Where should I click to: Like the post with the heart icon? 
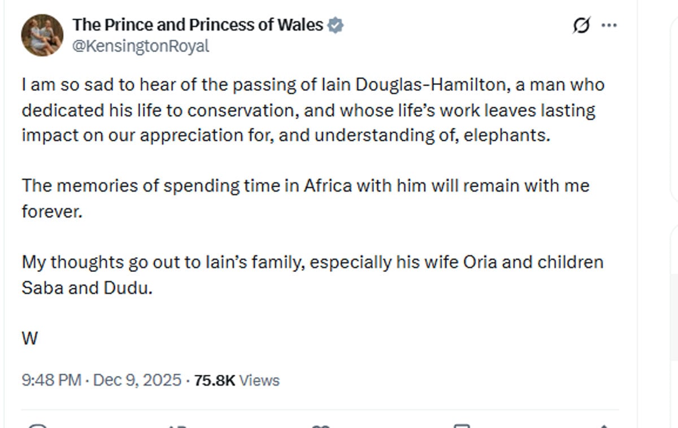point(321,425)
